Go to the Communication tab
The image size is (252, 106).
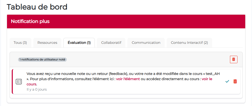[x=146, y=43]
